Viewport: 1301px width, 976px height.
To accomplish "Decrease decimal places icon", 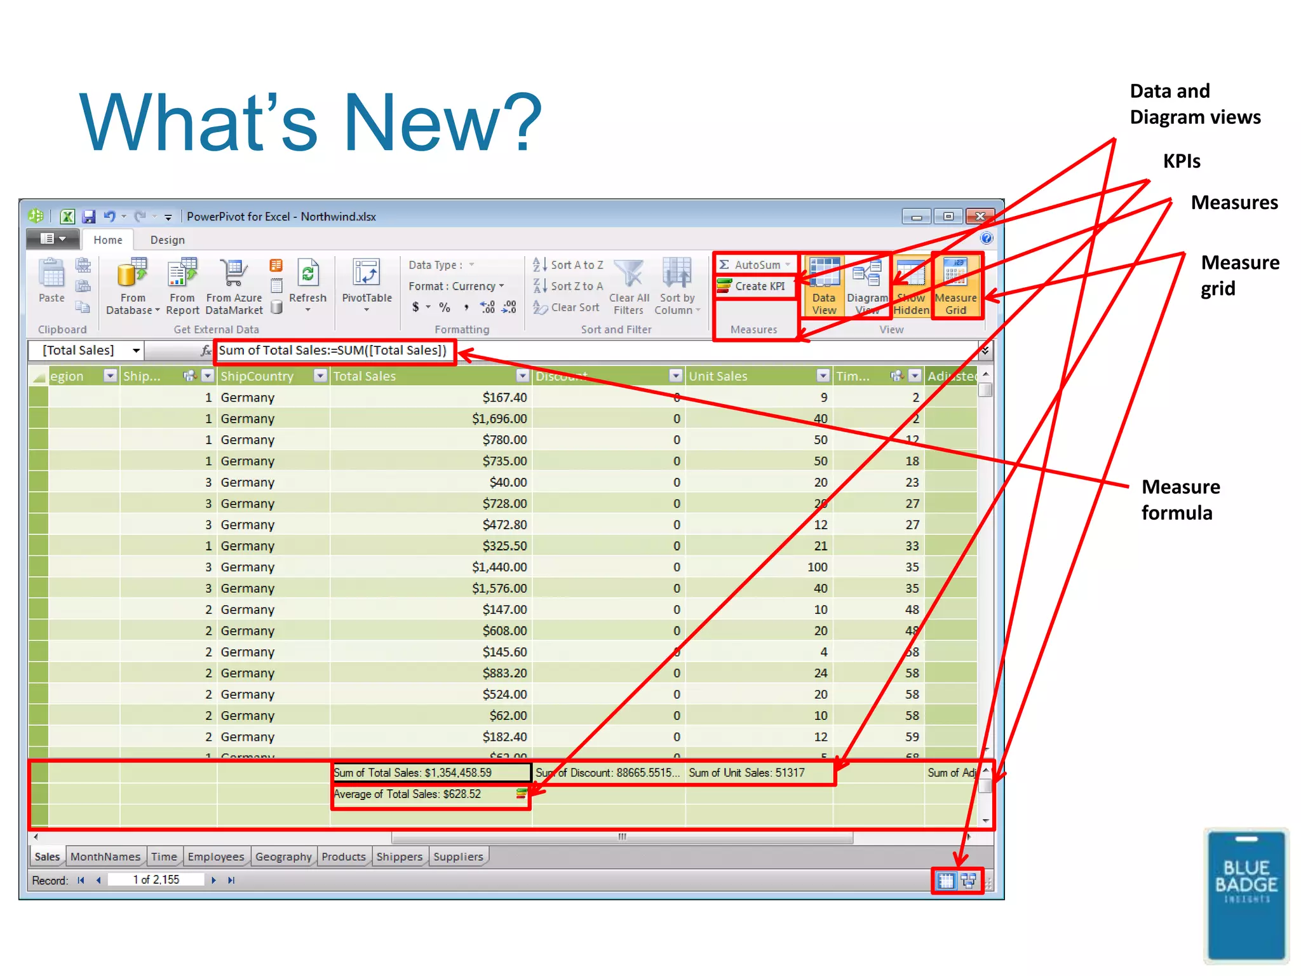I will pos(509,308).
